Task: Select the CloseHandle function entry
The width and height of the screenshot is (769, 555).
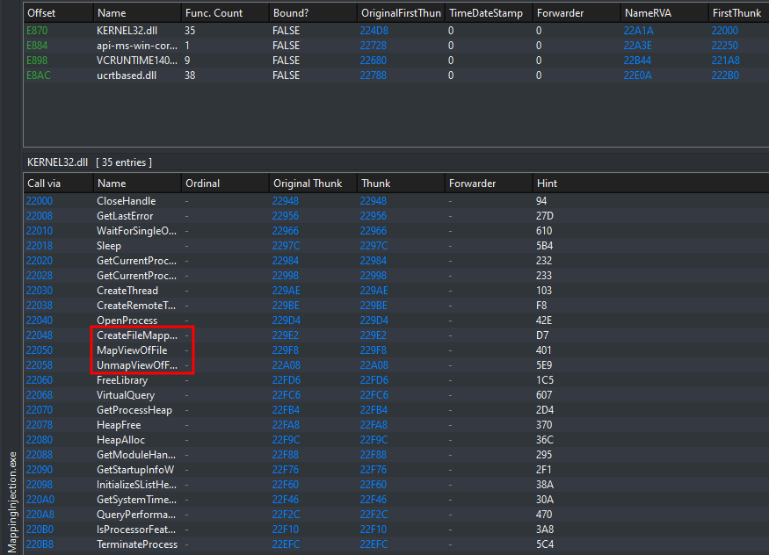Action: (x=126, y=201)
